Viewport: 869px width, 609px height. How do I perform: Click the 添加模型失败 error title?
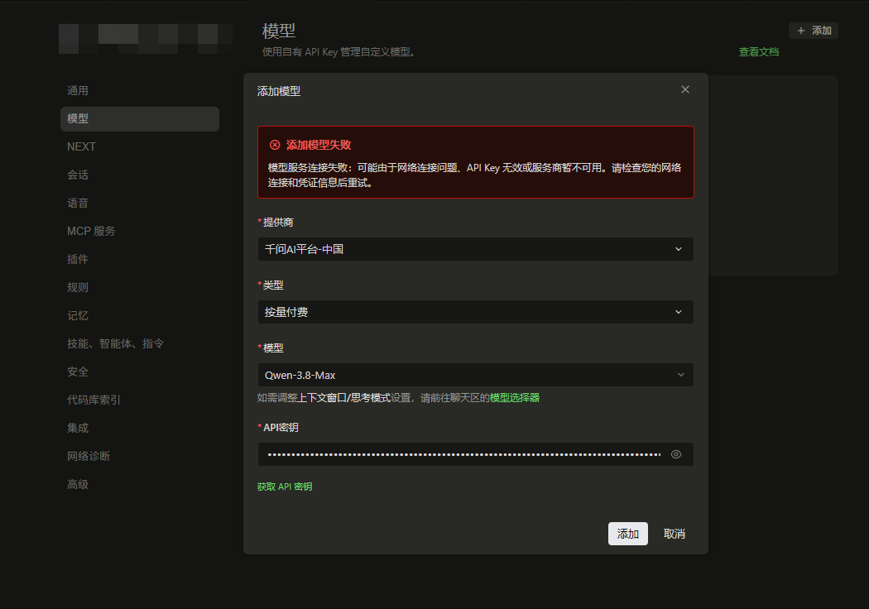click(x=319, y=145)
